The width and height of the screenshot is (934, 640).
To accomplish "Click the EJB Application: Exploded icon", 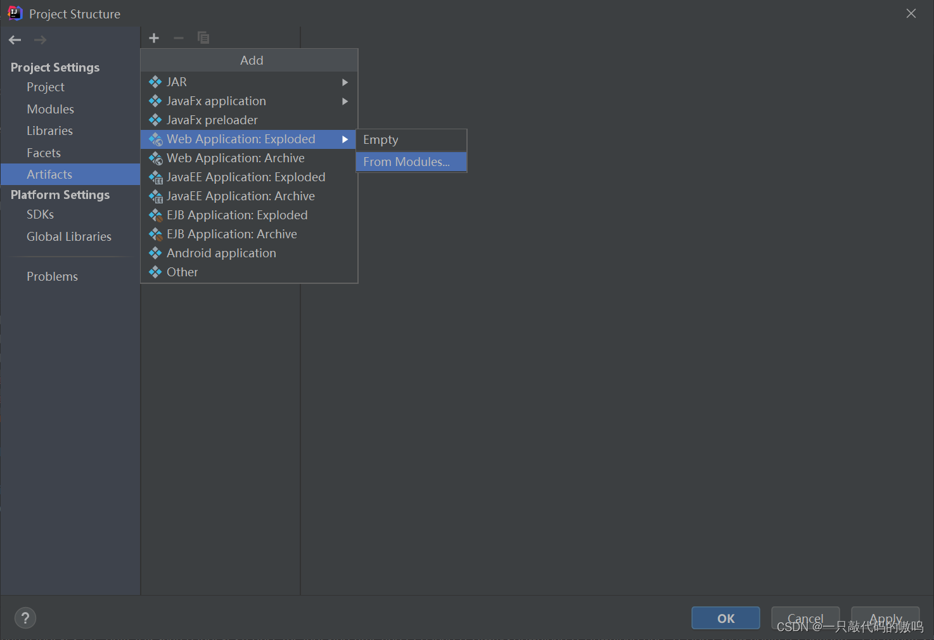I will [x=156, y=215].
